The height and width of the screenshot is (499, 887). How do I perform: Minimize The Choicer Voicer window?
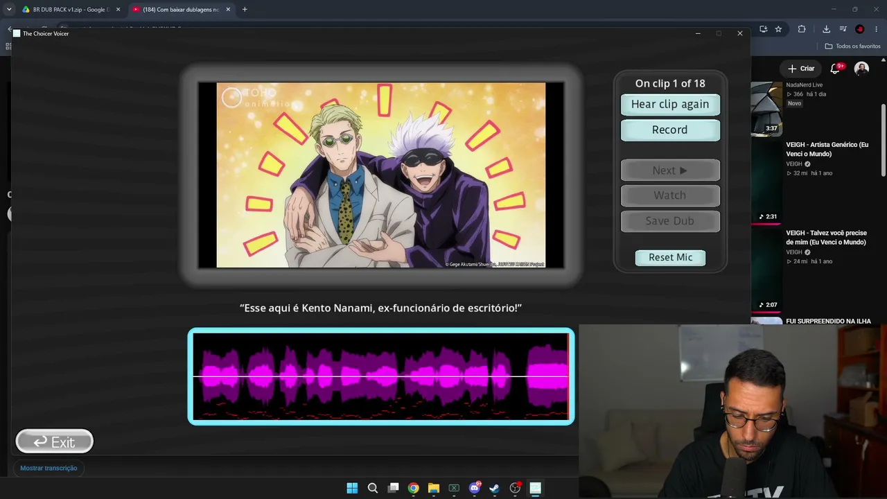point(698,33)
